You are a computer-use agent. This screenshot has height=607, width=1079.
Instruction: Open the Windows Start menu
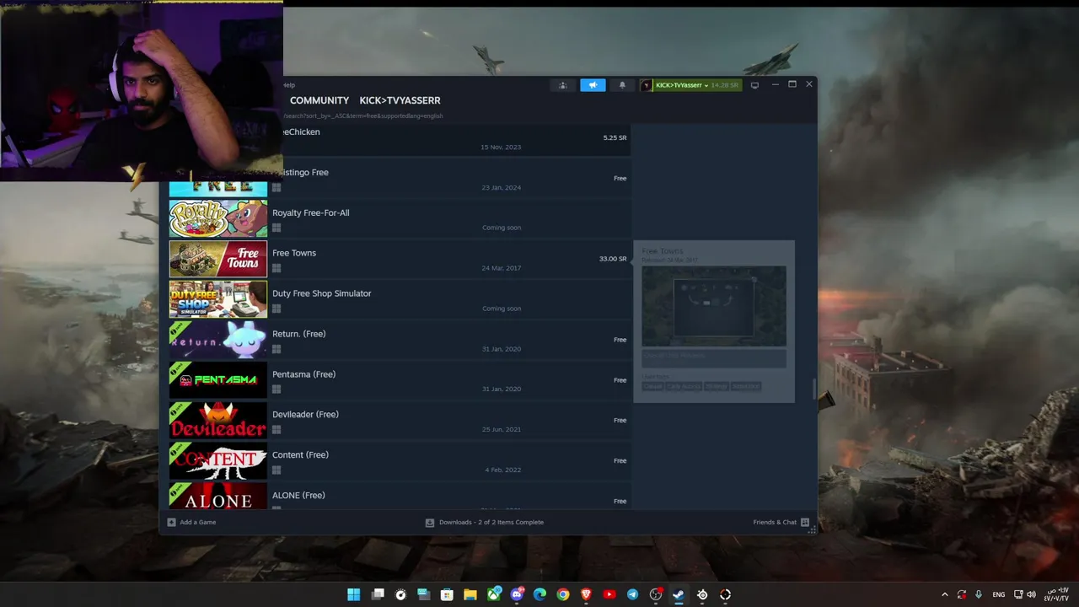pos(354,594)
